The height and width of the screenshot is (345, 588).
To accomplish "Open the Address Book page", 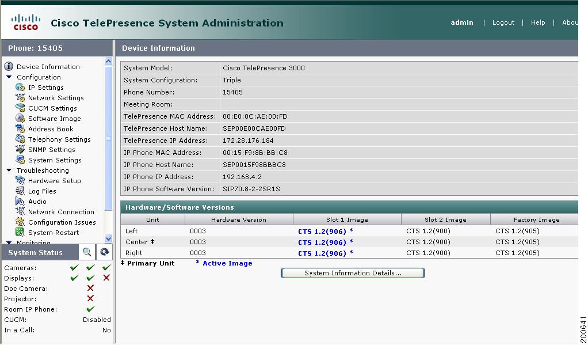I will click(51, 129).
